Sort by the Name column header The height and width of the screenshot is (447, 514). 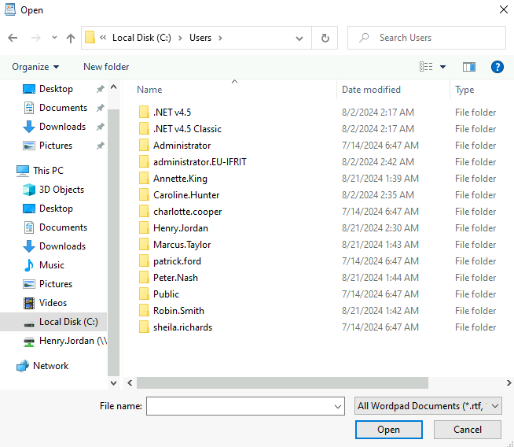click(149, 90)
